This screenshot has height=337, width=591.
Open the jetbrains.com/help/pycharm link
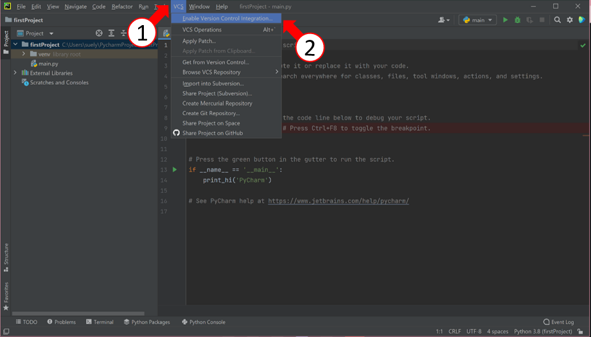point(339,201)
